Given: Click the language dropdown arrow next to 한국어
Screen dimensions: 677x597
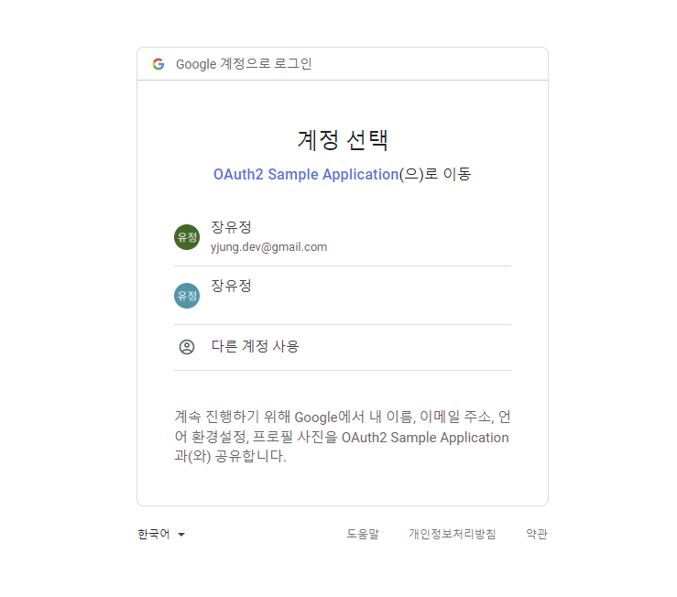Looking at the screenshot, I should pyautogui.click(x=181, y=535).
